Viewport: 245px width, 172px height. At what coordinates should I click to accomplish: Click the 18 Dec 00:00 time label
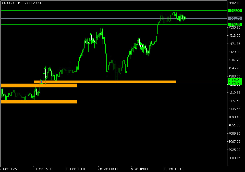76,169
